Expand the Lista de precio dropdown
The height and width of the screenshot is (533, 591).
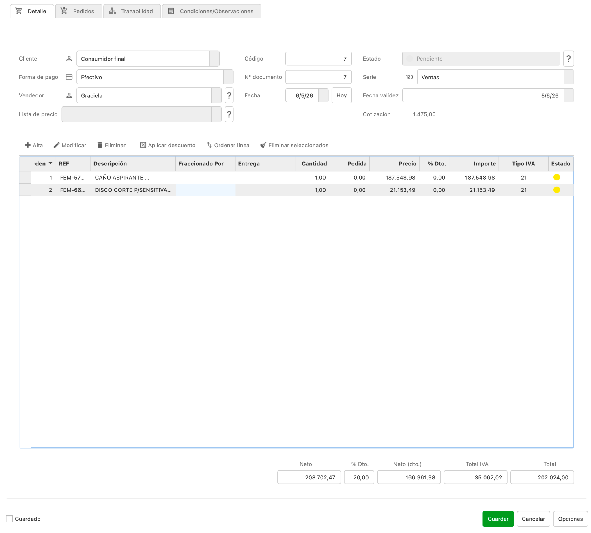click(216, 114)
